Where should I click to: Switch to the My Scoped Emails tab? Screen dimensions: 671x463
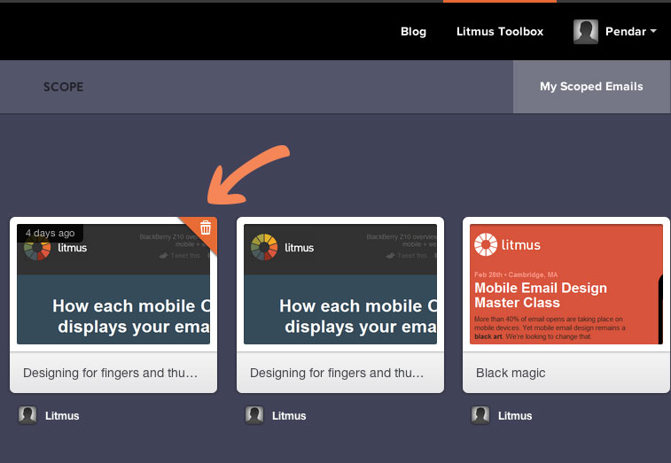coord(591,87)
